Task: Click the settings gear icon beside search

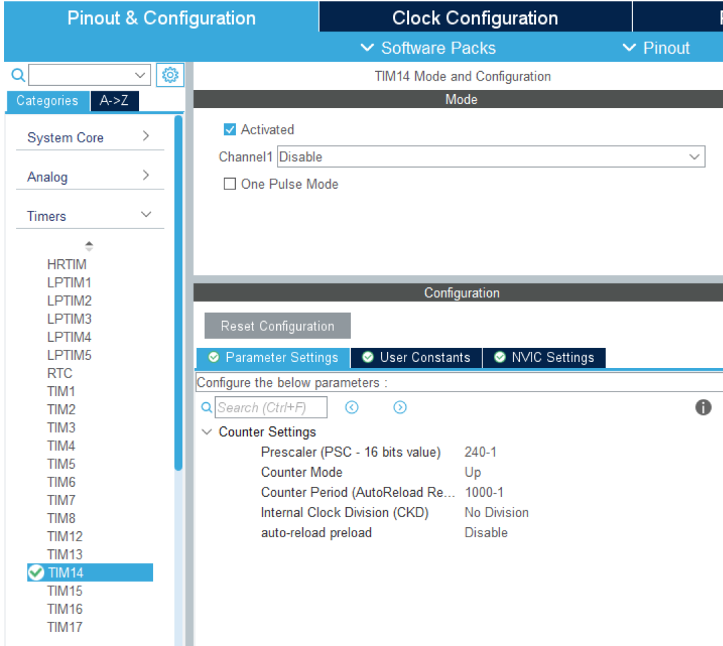Action: tap(170, 75)
